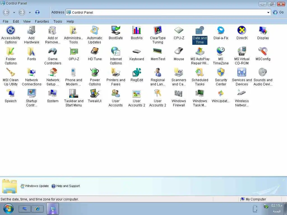Viewport: 287px width, 215px height.
Task: Open the Tools menu
Action: point(58,22)
